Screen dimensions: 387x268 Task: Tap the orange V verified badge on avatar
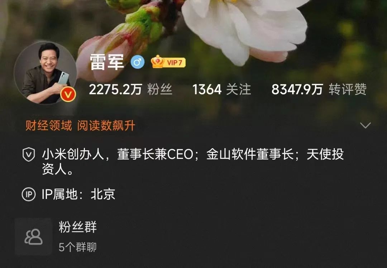pyautogui.click(x=68, y=95)
